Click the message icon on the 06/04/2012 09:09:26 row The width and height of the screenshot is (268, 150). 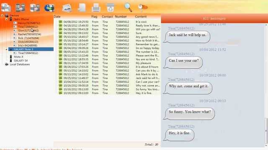(60, 48)
